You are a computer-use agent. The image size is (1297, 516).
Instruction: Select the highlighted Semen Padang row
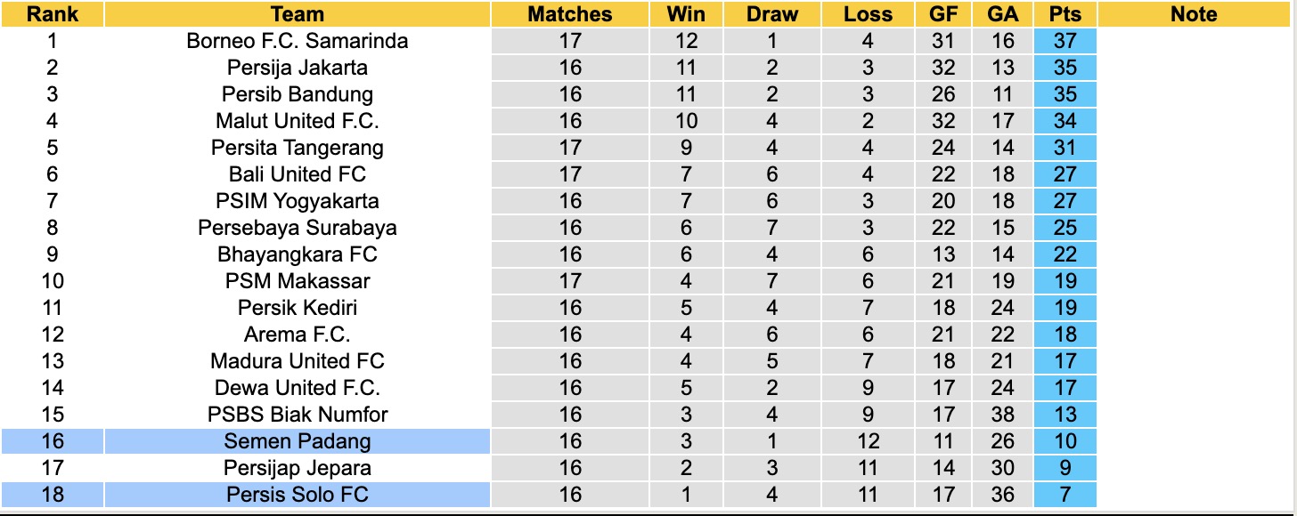298,441
